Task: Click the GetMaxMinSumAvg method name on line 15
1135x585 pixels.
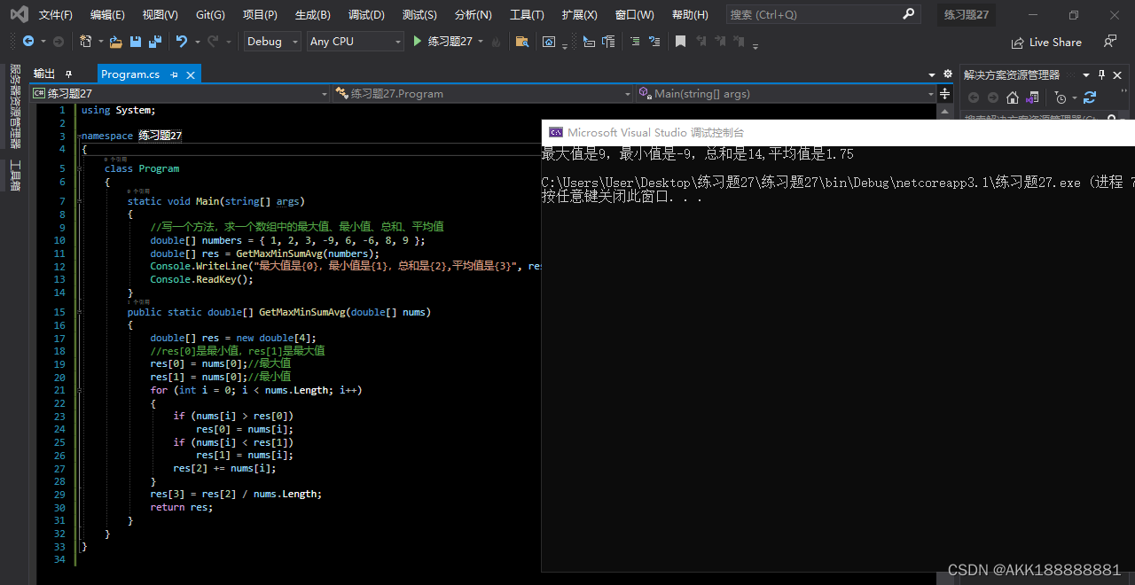Action: (302, 312)
